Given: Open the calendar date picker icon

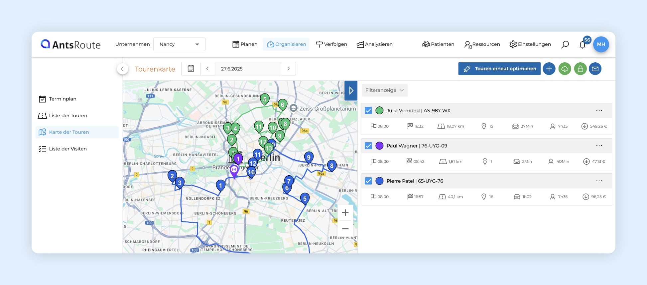Looking at the screenshot, I should point(191,69).
